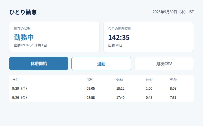Click the 今月の勤務時間 label

[120, 29]
